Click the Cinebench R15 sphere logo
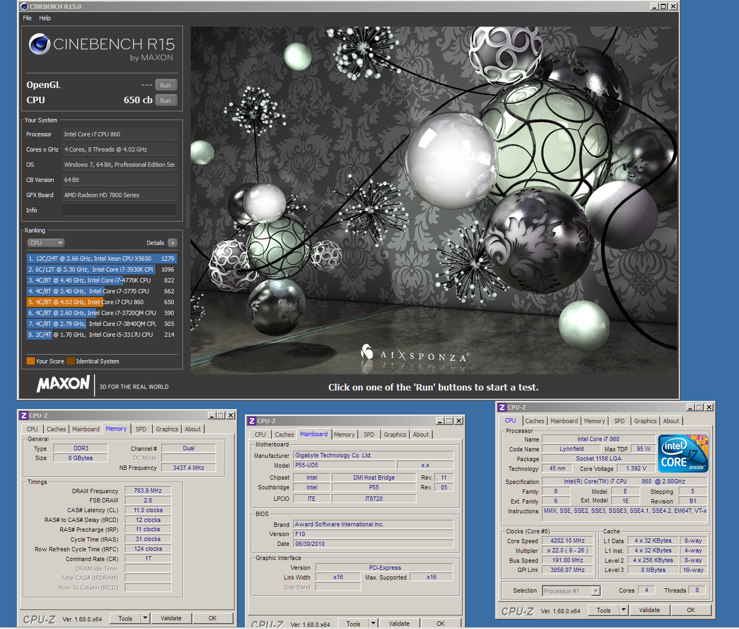739x629 pixels. point(40,44)
